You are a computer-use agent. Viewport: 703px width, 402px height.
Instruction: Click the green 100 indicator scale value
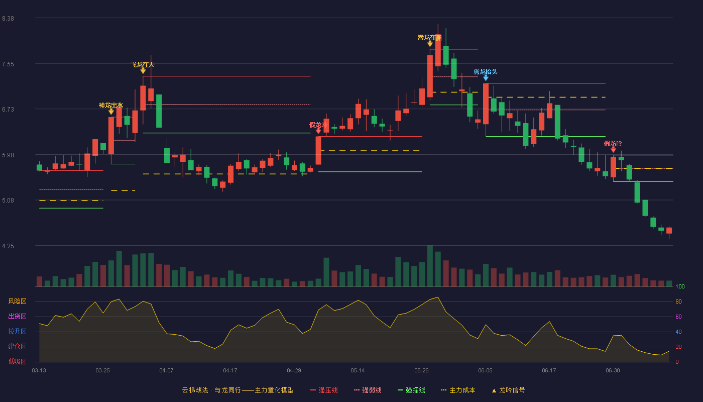tap(680, 287)
